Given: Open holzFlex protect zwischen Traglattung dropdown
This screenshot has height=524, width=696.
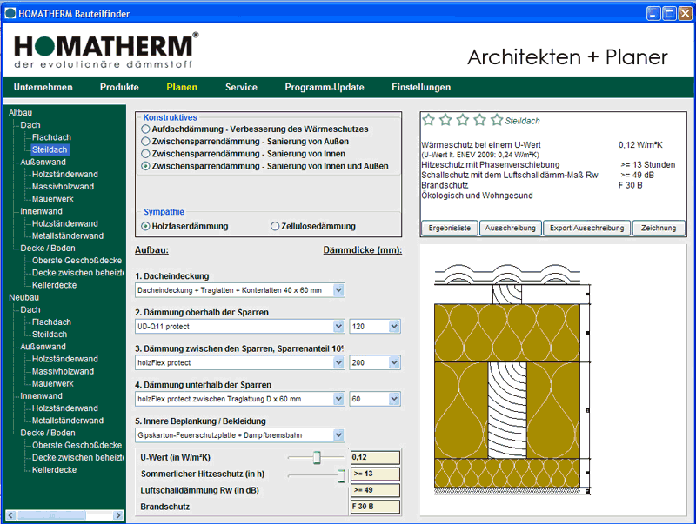Looking at the screenshot, I should 338,400.
